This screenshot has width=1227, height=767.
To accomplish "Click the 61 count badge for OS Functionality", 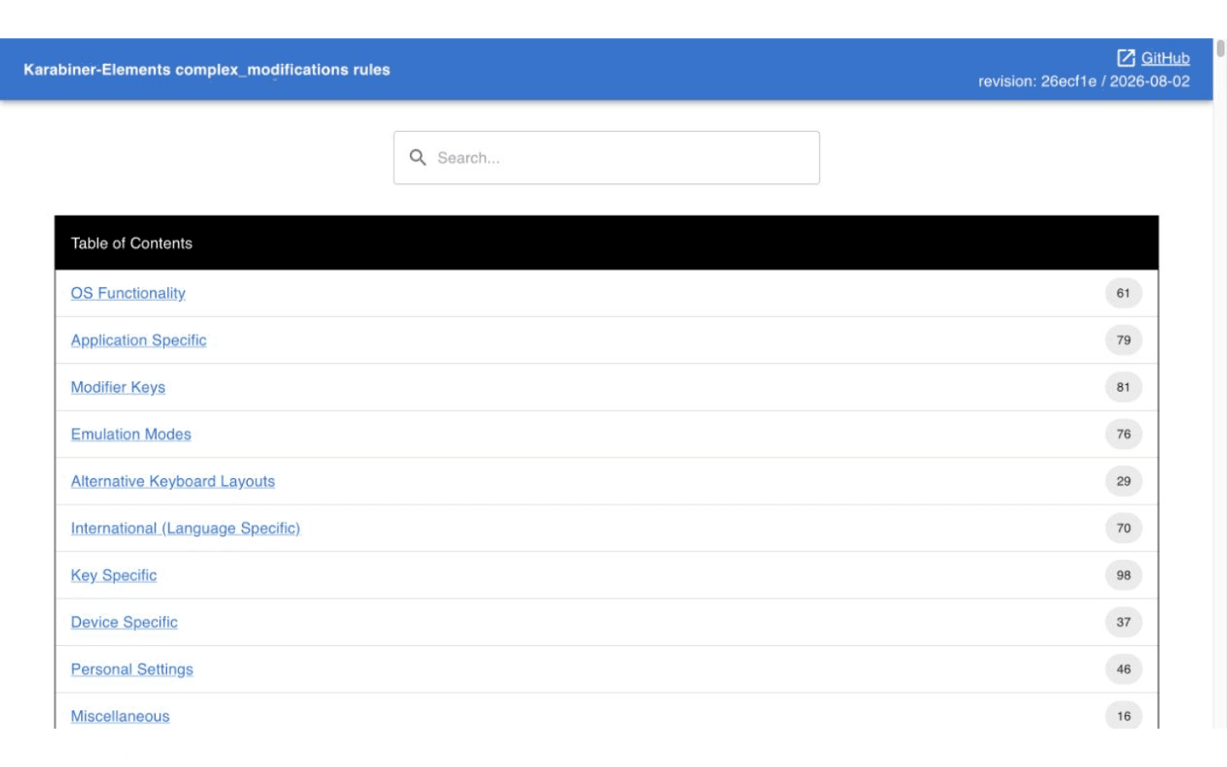I will [1124, 293].
